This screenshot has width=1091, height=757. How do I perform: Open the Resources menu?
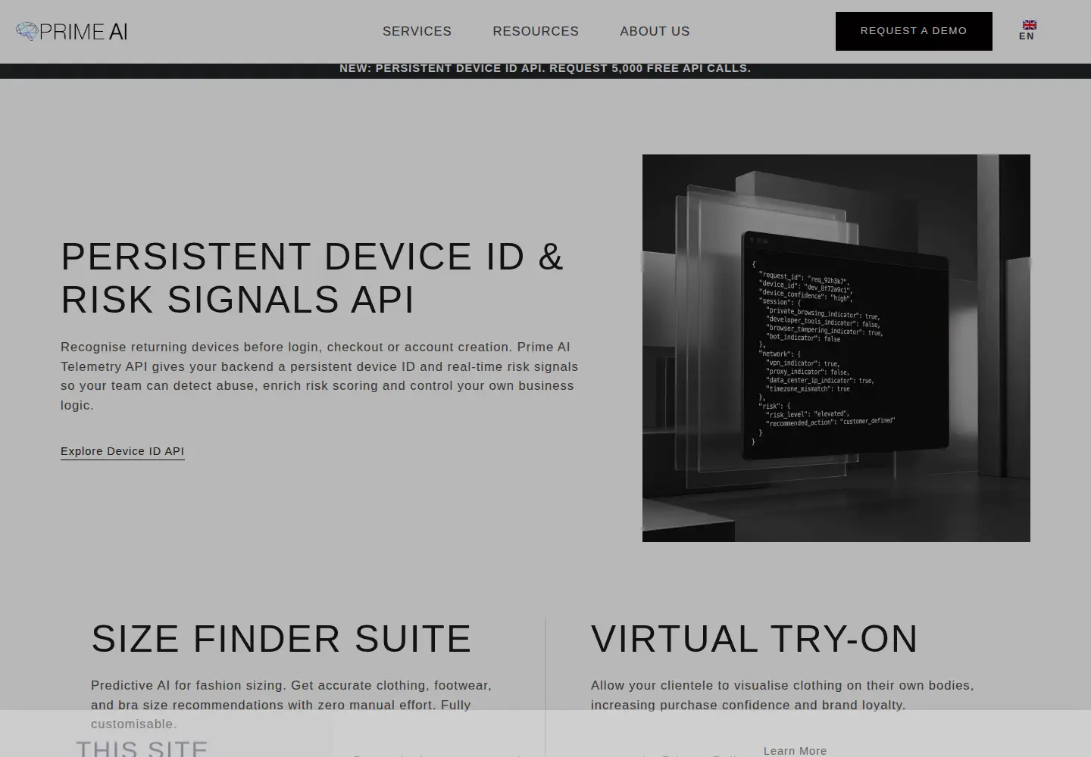click(x=536, y=31)
